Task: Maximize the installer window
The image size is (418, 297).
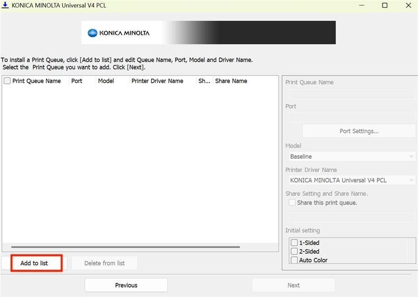Action: coord(385,5)
